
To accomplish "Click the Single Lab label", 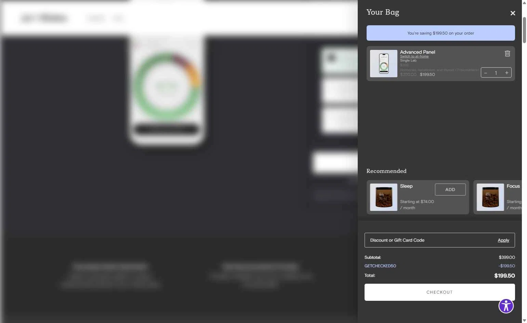I will tap(408, 60).
